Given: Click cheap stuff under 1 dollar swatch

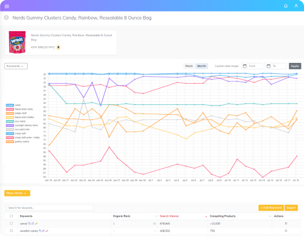Looking at the screenshot, I should [x=10, y=138].
